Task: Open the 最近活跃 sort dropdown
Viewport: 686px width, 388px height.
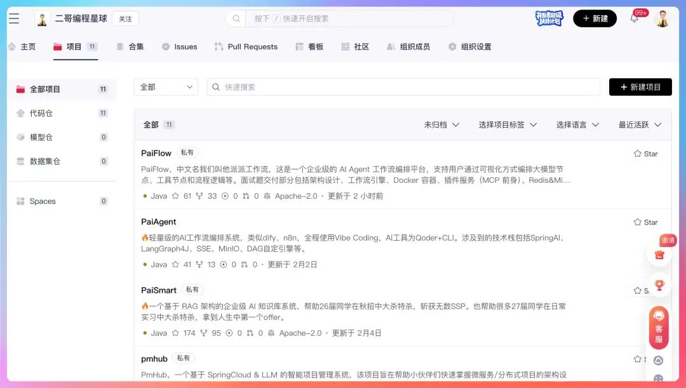Action: (x=640, y=124)
